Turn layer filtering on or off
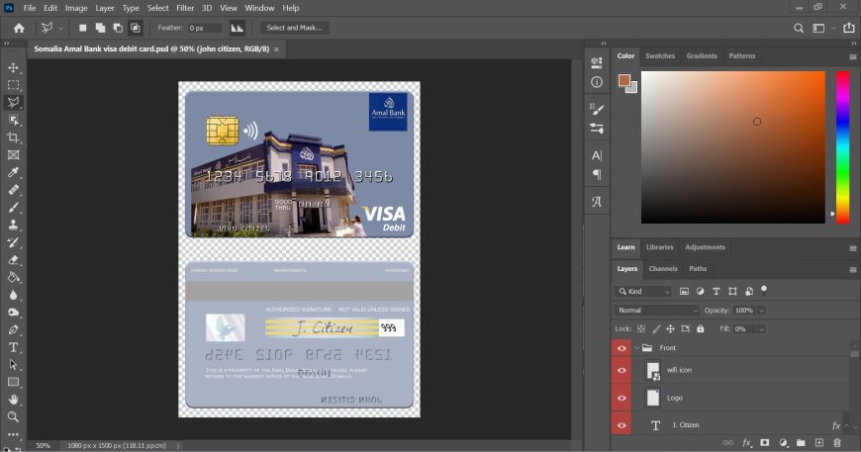 [x=764, y=289]
